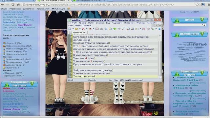Click the scroll up arrow in the AkelPad editor
Viewport: 210px width, 118px height.
point(160,36)
